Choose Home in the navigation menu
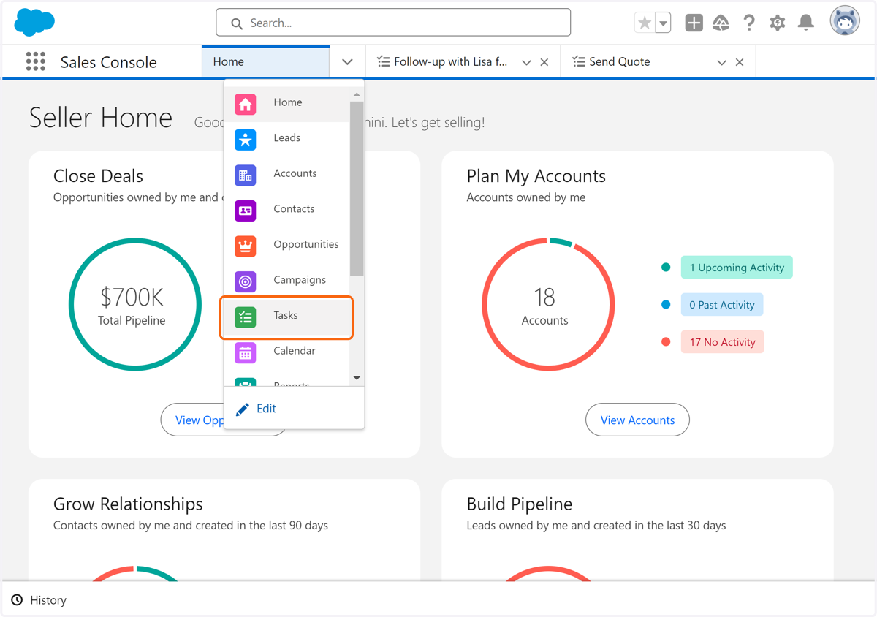Image resolution: width=877 pixels, height=617 pixels. pos(286,102)
